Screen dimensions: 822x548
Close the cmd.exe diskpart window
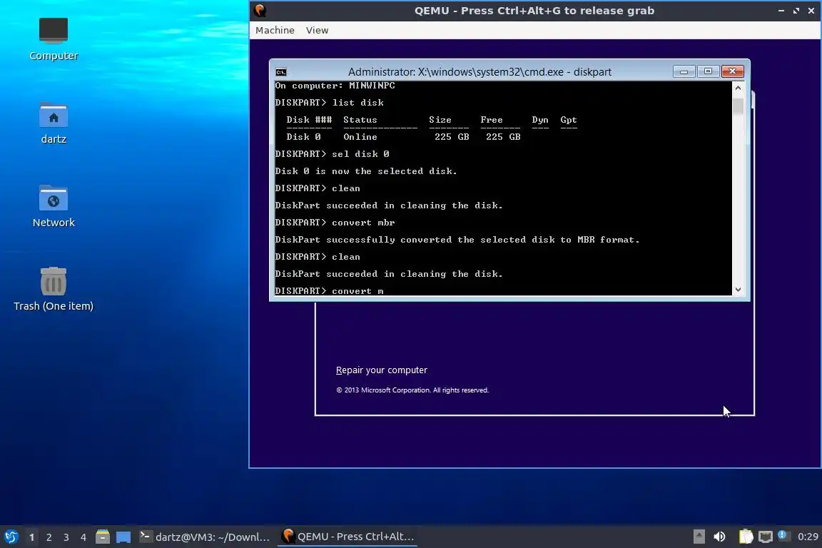click(x=732, y=71)
